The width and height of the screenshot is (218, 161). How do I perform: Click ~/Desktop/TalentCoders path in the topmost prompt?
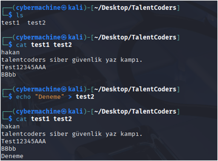coord(135,8)
